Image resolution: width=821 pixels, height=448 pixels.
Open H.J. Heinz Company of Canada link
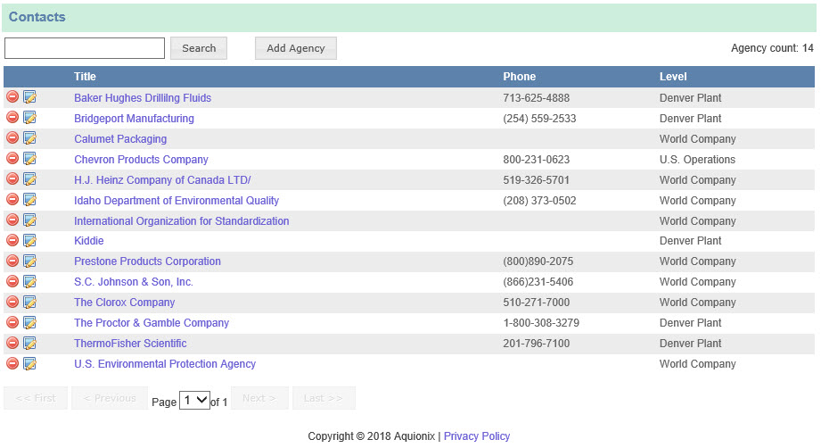pyautogui.click(x=162, y=179)
